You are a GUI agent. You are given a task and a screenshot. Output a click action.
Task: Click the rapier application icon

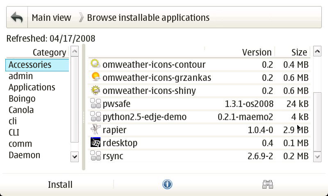95,130
